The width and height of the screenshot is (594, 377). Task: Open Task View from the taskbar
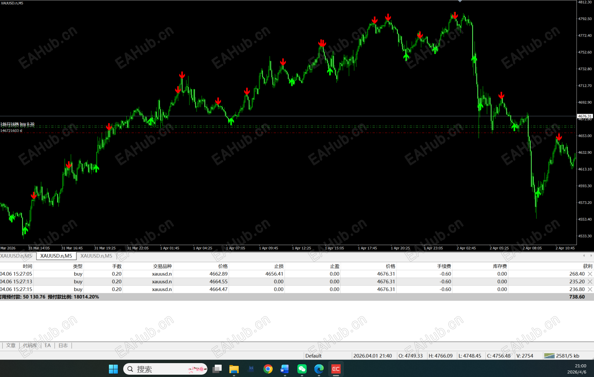coord(217,369)
